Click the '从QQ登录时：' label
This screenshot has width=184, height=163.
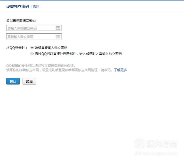click(x=17, y=48)
